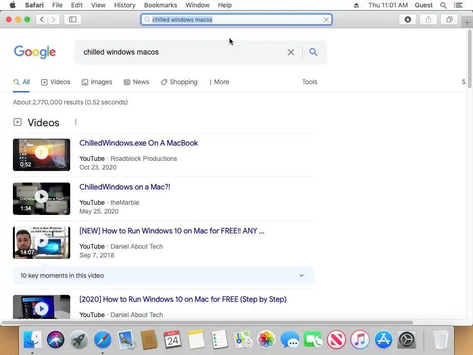Show Safari downloads list
Viewport: 473px width, 355px height.
pyautogui.click(x=407, y=19)
